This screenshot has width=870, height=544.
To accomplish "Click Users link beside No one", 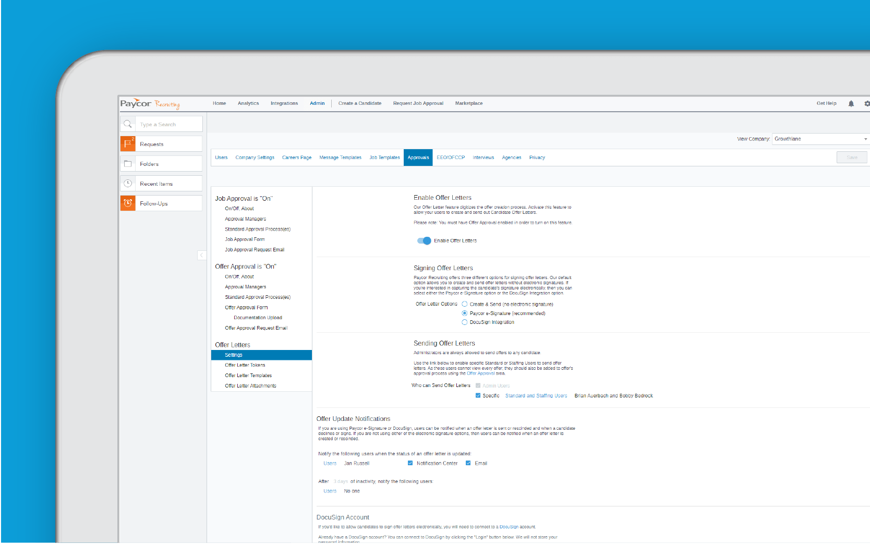I will (330, 491).
